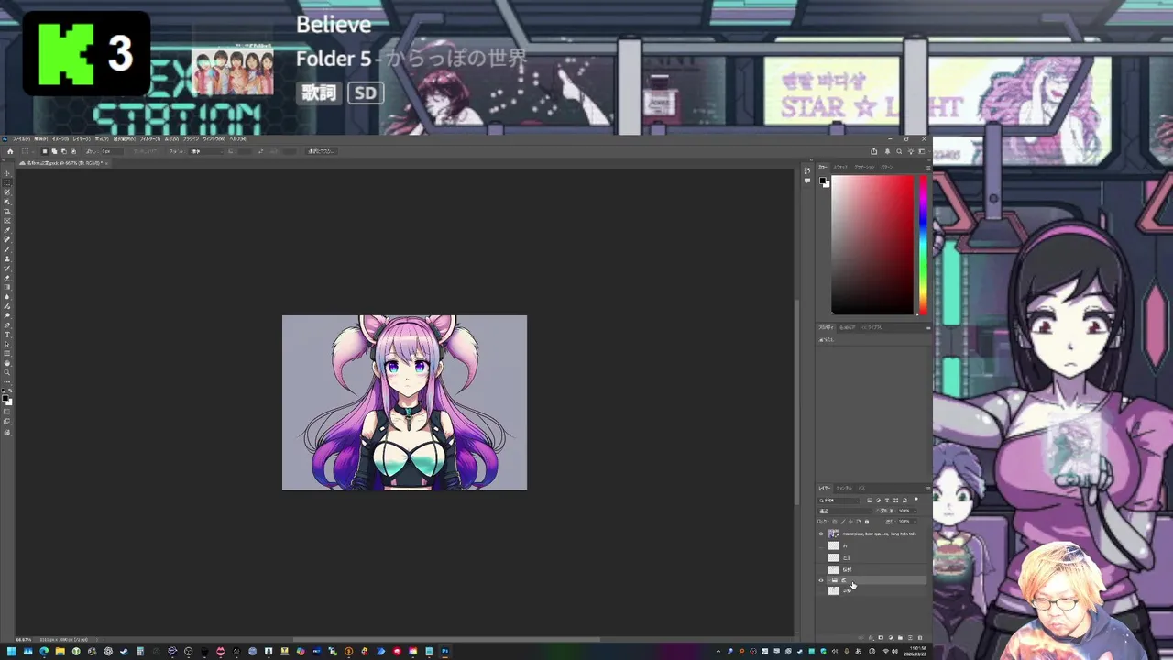Click the Add layer mask icon

coord(881,638)
